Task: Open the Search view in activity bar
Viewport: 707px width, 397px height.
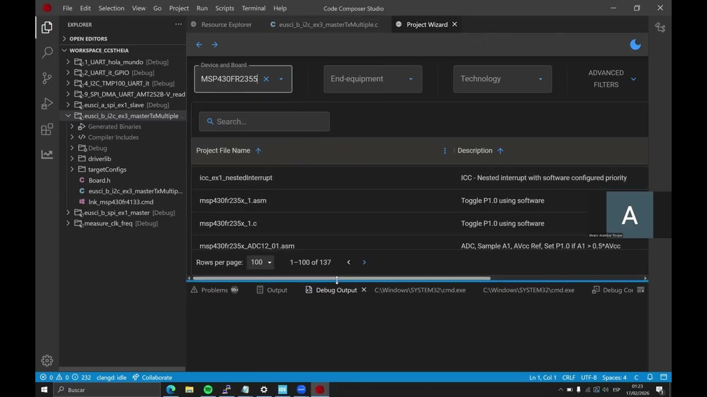Action: (x=47, y=52)
